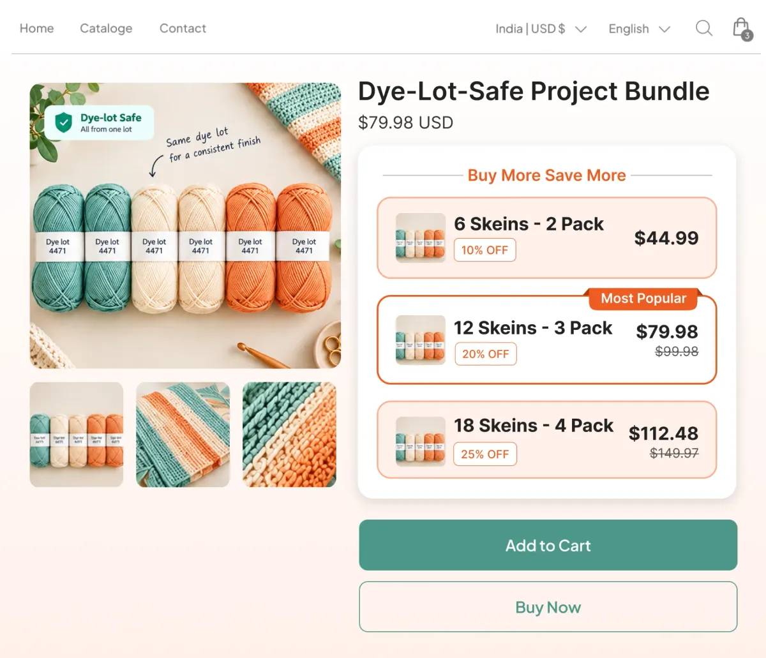This screenshot has height=658, width=766.
Task: Click the Dye-lot Safe shield badge
Action: [99, 123]
